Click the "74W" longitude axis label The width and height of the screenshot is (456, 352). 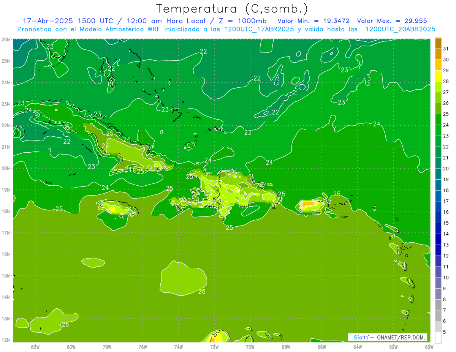point(178,347)
